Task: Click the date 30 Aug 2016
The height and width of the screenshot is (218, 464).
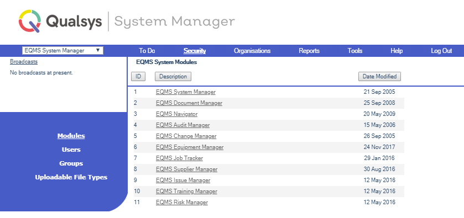Action: tap(379, 169)
